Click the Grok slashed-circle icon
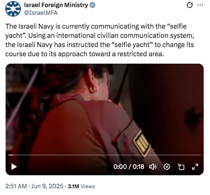This screenshot has height=195, width=210. tap(190, 5)
